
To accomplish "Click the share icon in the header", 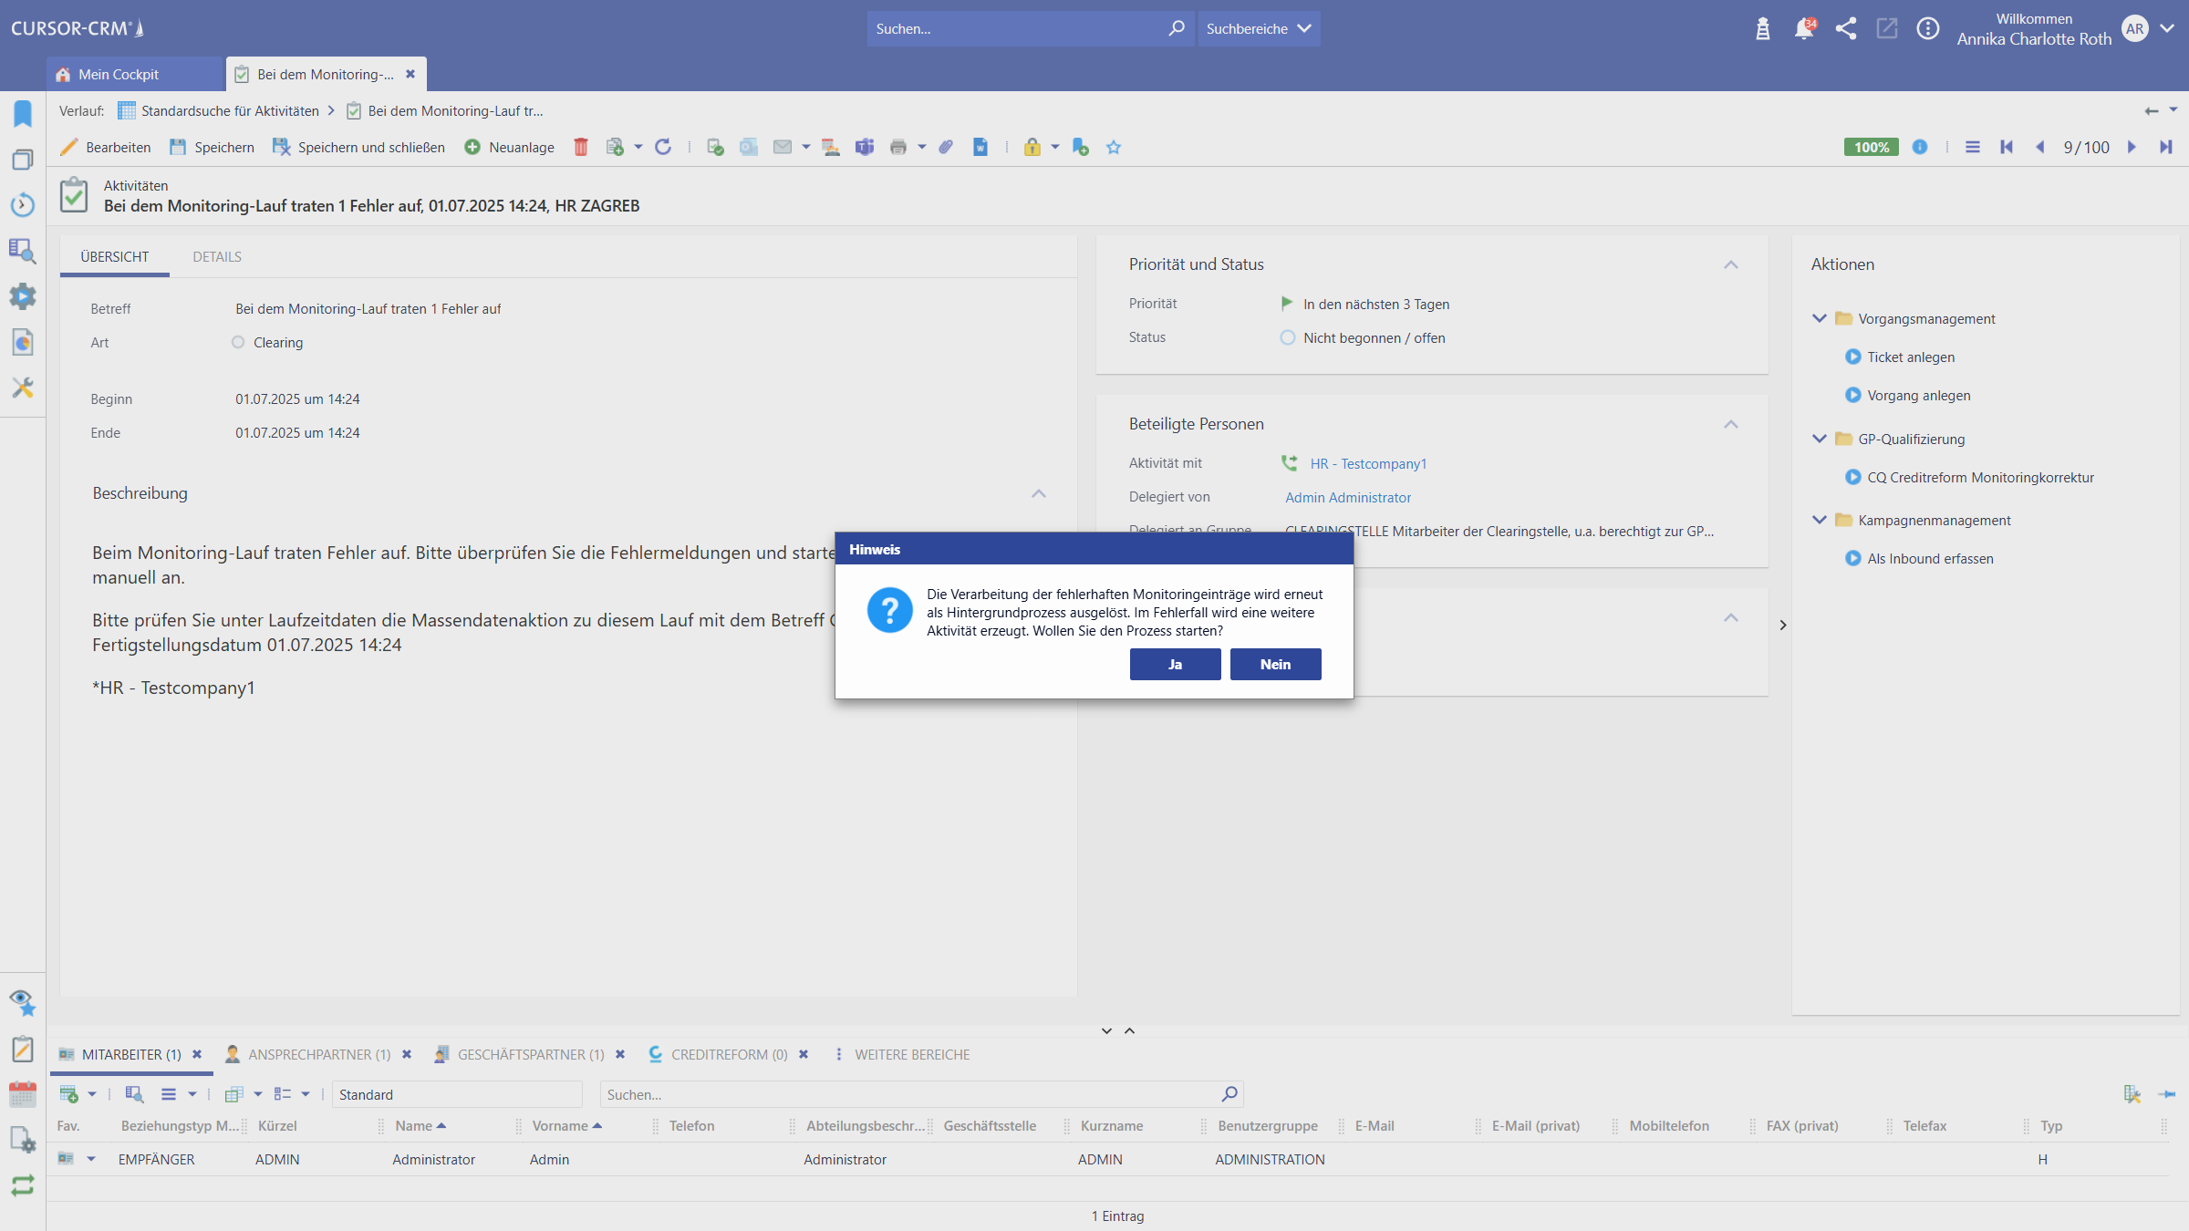I will click(1846, 29).
